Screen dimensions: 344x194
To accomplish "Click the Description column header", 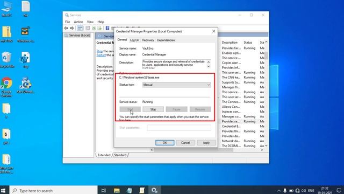I will pos(230,42).
